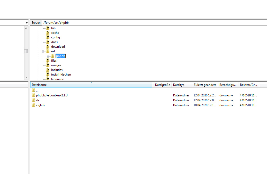Select the install_löschen folder in tree
This screenshot has width=267, height=174.
click(61, 74)
